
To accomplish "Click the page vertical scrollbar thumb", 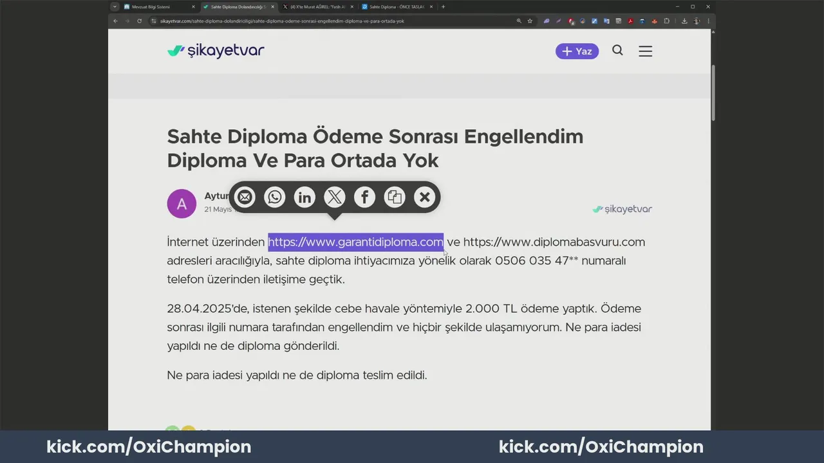I will [713, 92].
